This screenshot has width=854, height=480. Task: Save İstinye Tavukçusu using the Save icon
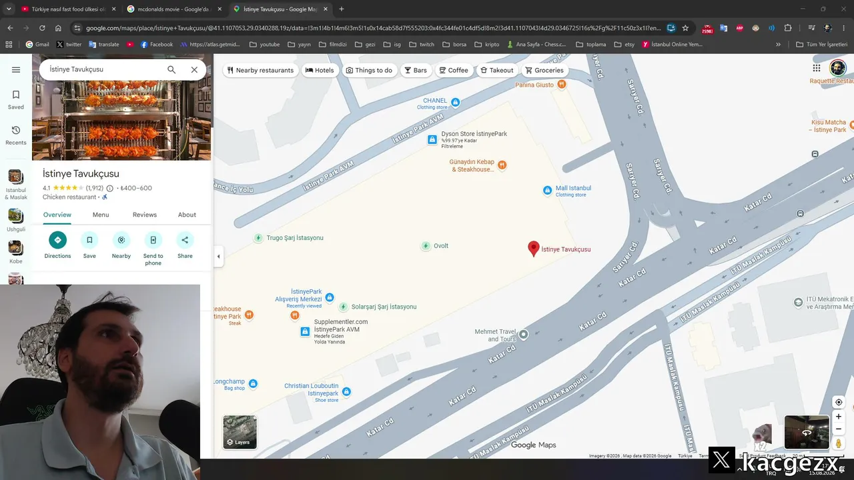click(89, 245)
